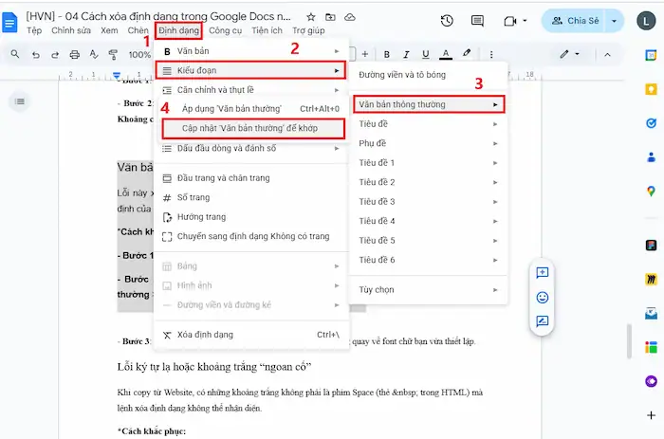Viewport: 664px width, 439px height.
Task: Click the floating add comment icon
Action: 543,272
